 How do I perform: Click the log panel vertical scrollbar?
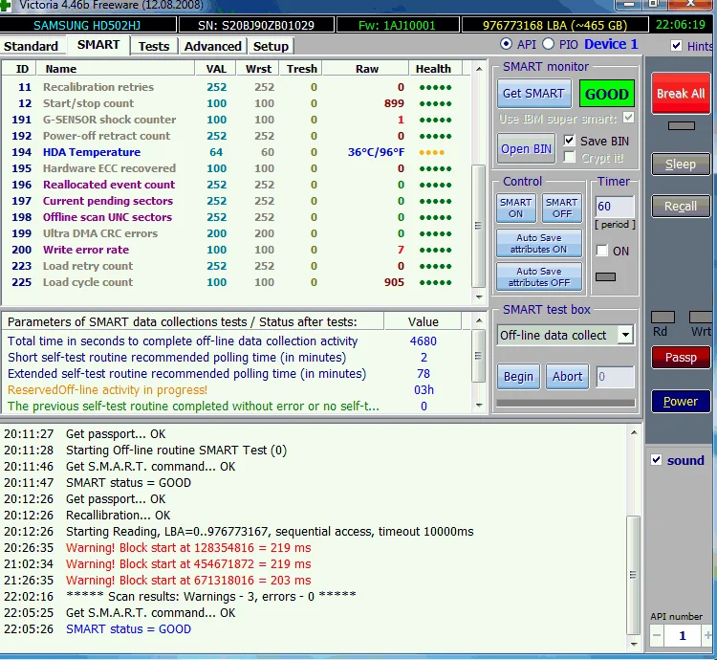tap(632, 574)
